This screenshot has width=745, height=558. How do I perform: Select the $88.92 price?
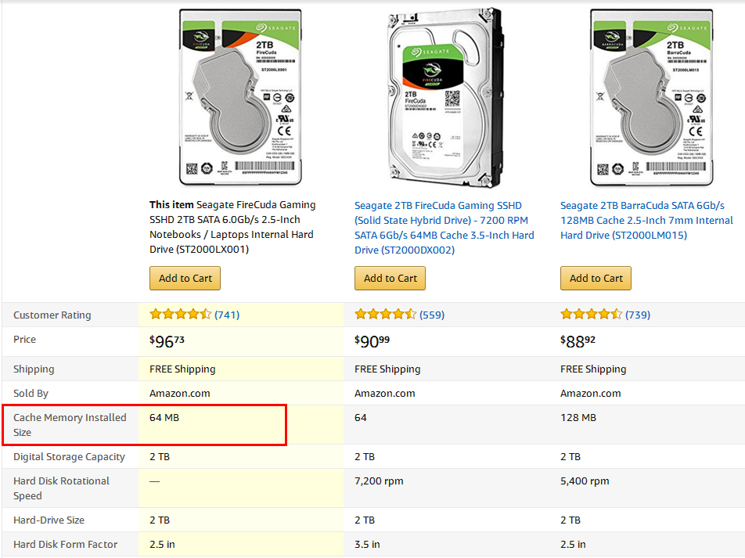(x=578, y=341)
